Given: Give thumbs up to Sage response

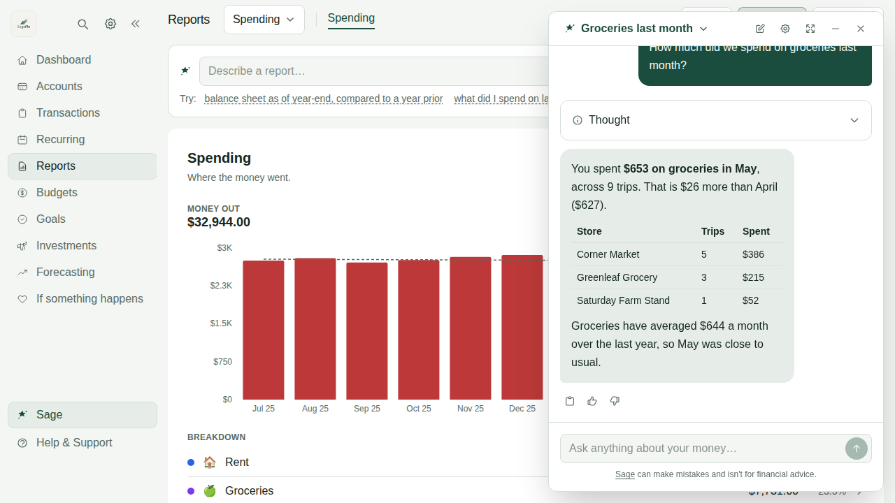Looking at the screenshot, I should (592, 401).
